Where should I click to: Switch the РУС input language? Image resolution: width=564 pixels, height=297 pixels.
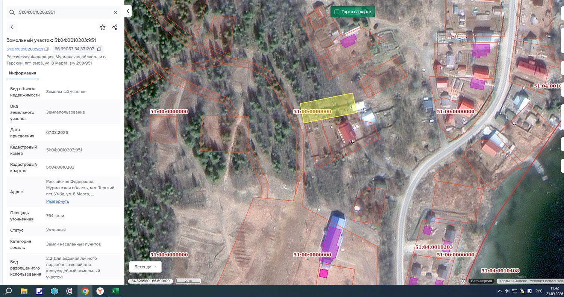pos(538,291)
